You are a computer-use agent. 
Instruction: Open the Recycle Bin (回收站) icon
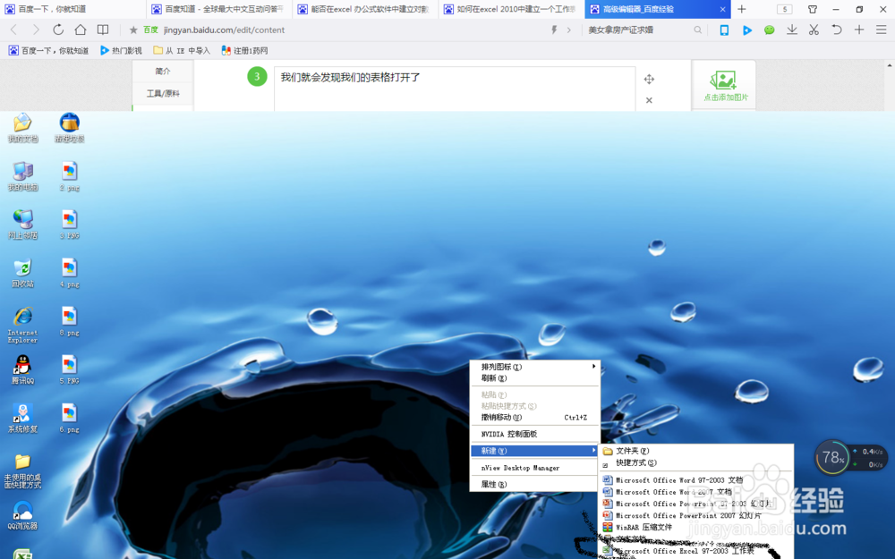(x=23, y=273)
